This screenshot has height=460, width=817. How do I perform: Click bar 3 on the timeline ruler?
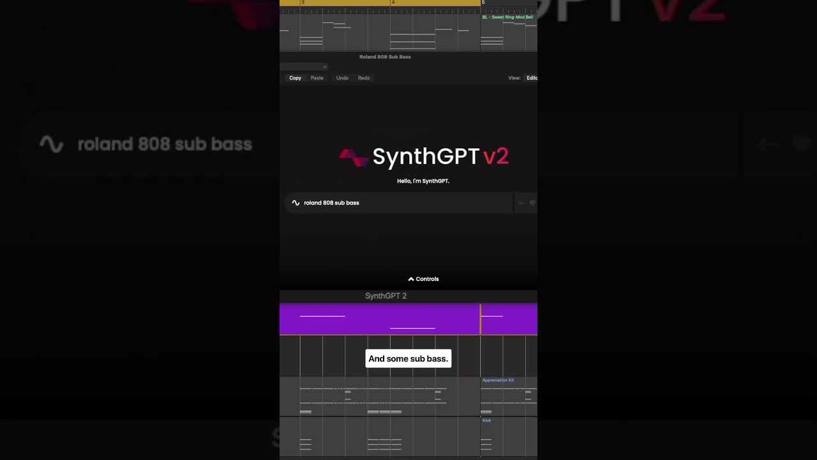pyautogui.click(x=303, y=3)
